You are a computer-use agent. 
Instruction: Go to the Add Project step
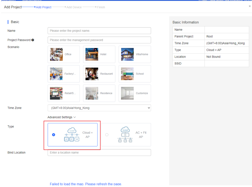click(x=43, y=7)
